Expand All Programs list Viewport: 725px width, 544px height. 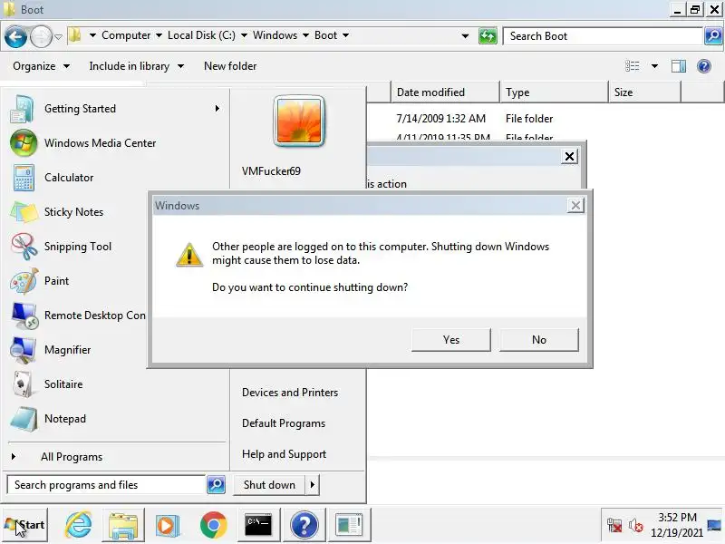coord(116,457)
